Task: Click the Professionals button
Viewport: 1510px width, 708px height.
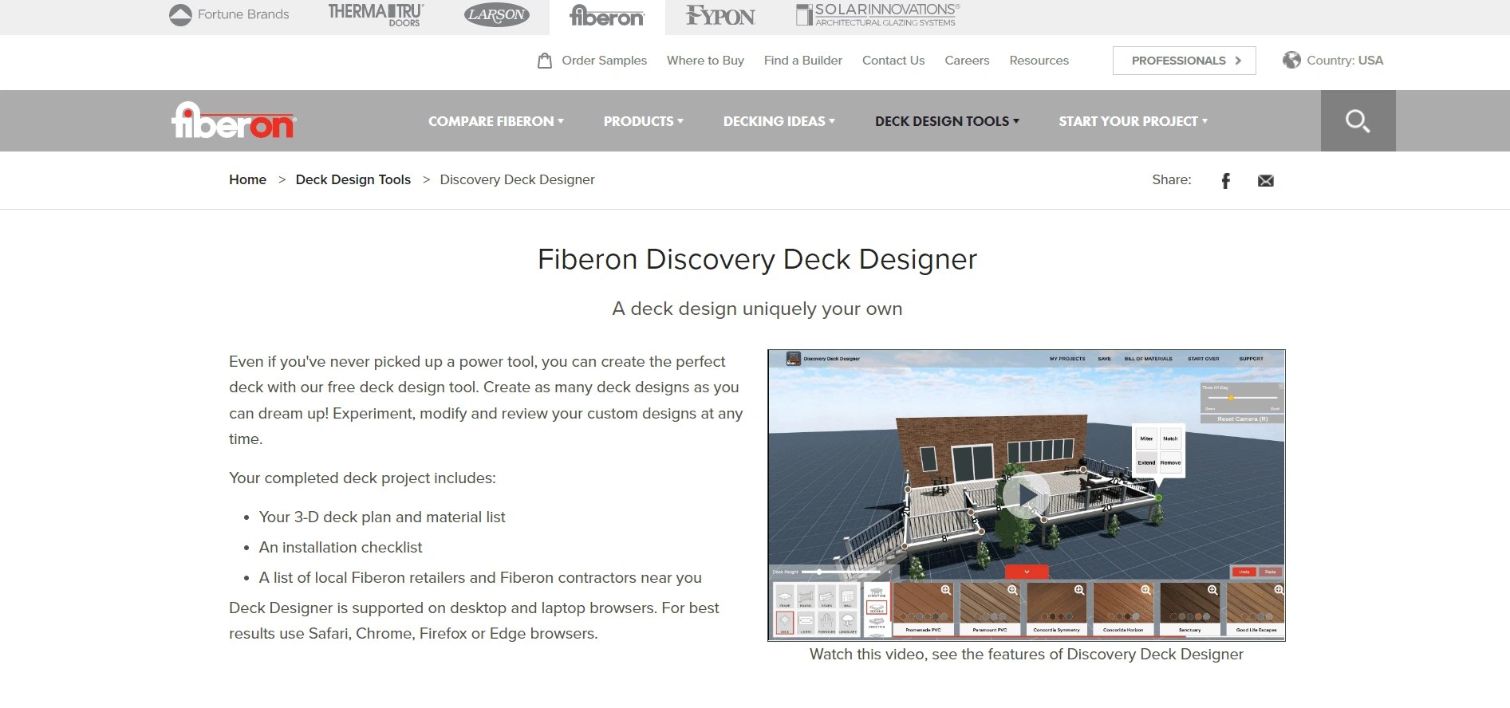Action: (x=1185, y=61)
